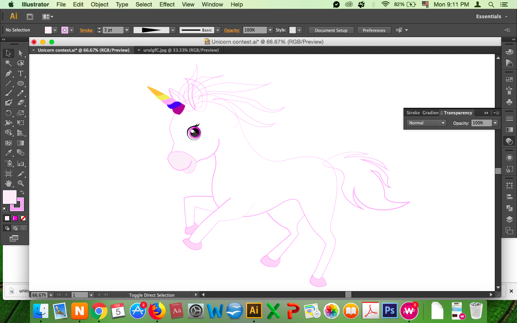Open the graphic Style dropdown

pyautogui.click(x=299, y=30)
